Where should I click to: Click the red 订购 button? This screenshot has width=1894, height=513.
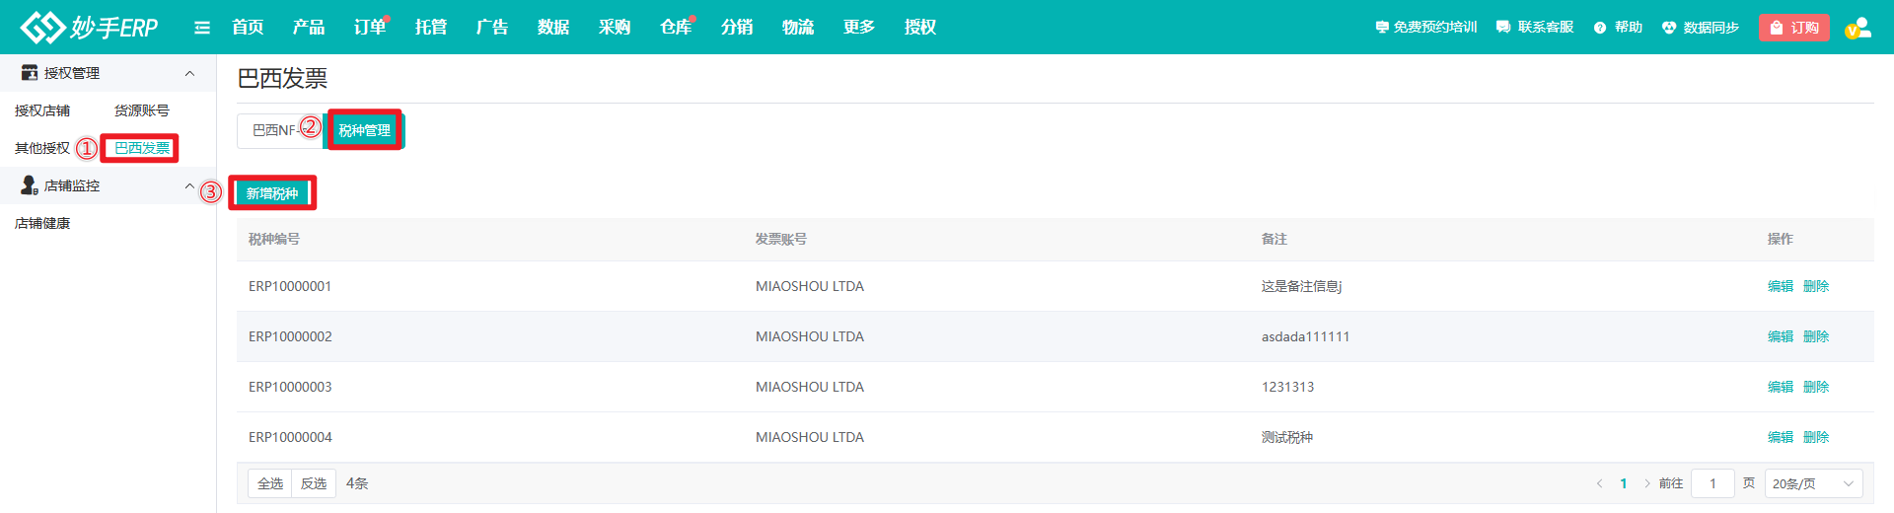[x=1794, y=28]
